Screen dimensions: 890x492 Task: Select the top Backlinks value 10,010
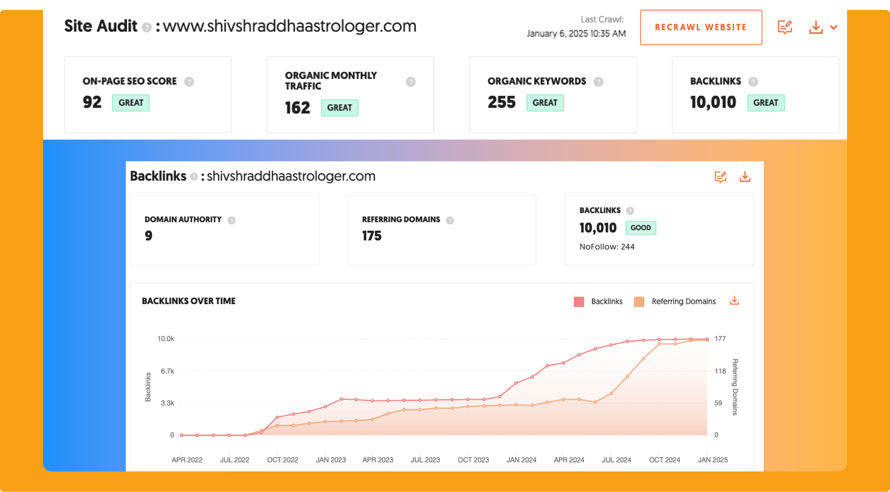713,102
